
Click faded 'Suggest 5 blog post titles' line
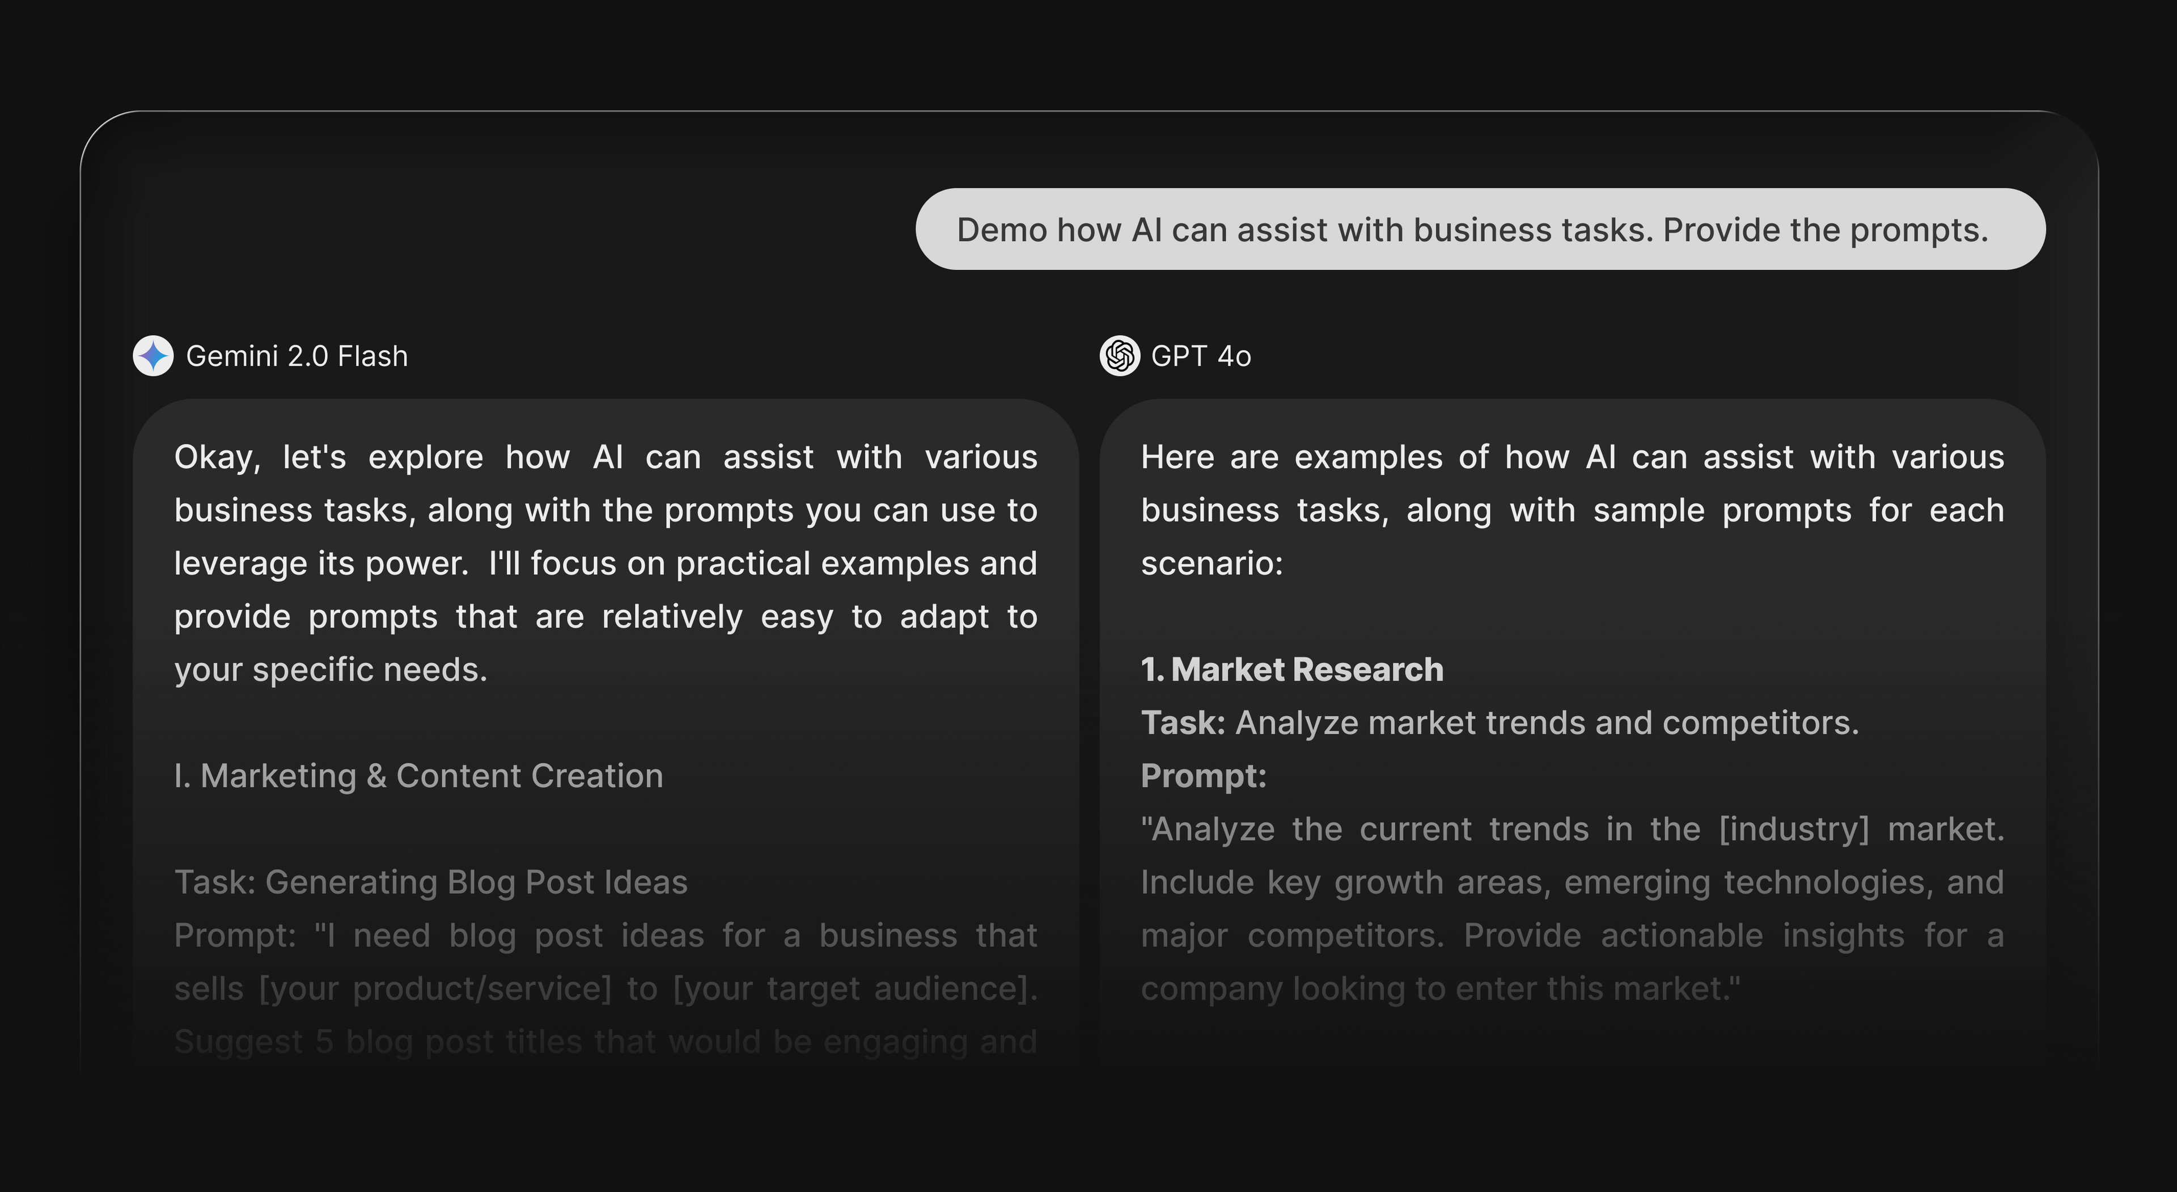pyautogui.click(x=606, y=1042)
